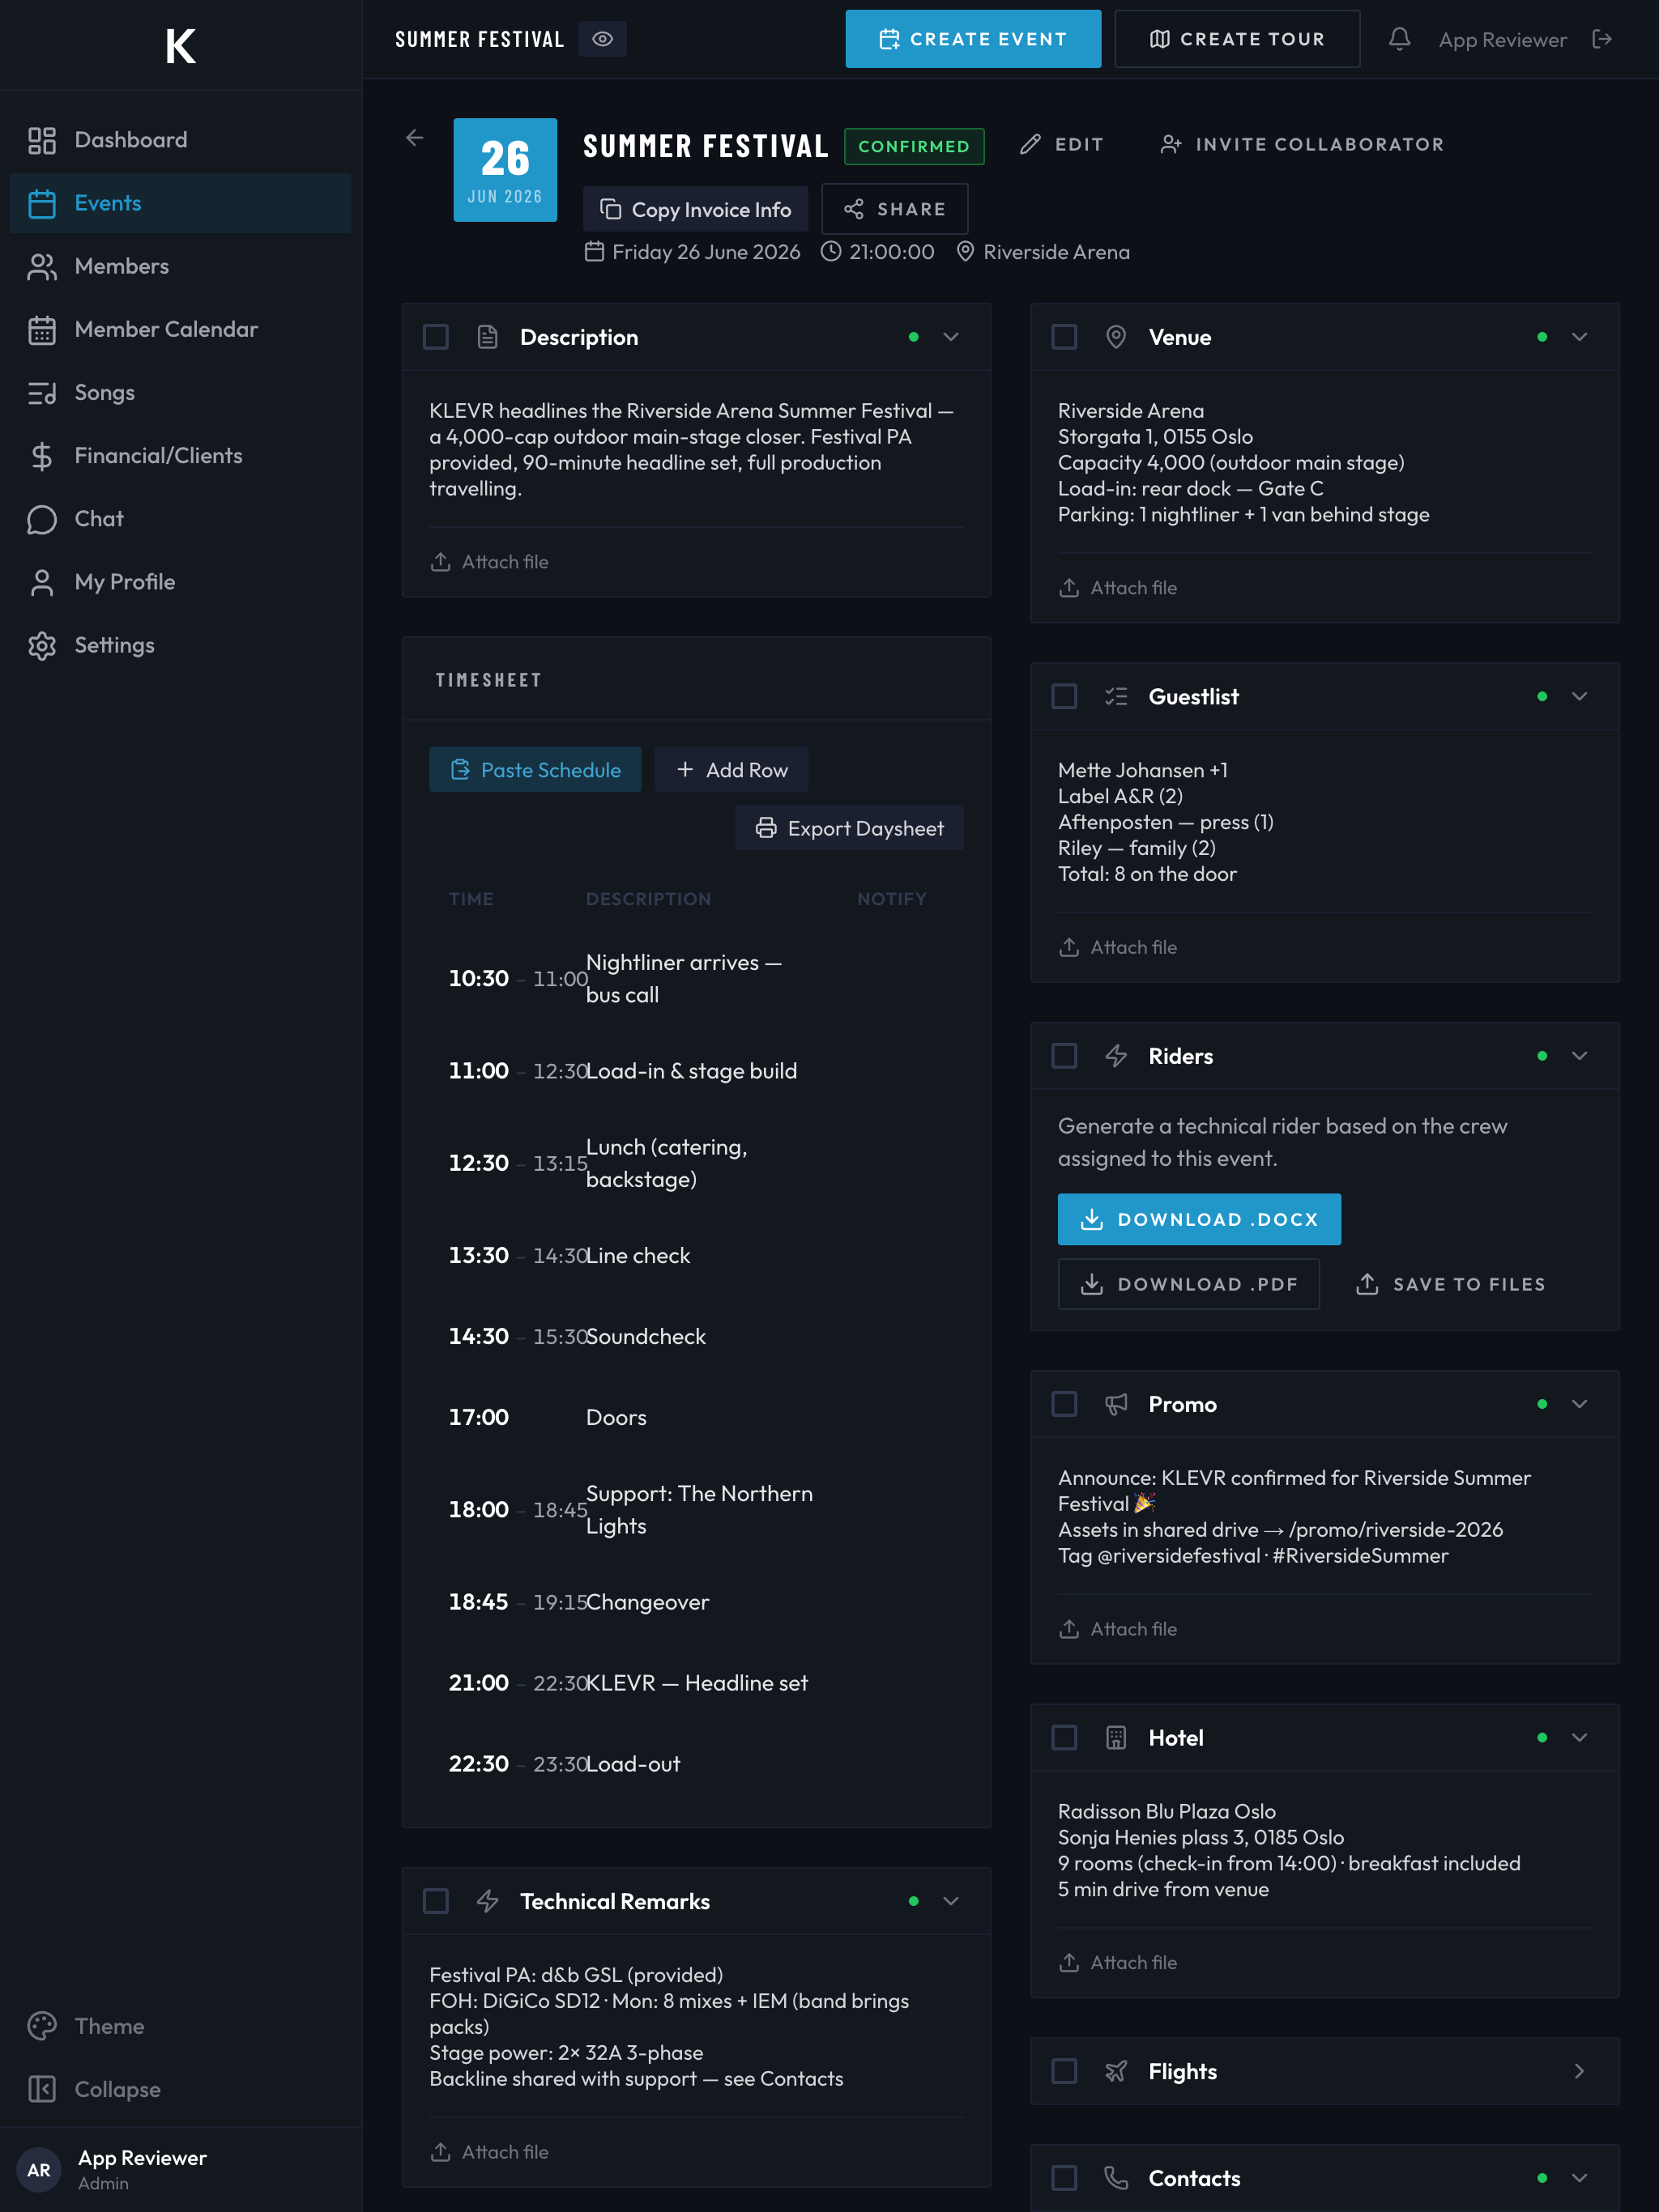Click Edit event

click(1062, 145)
